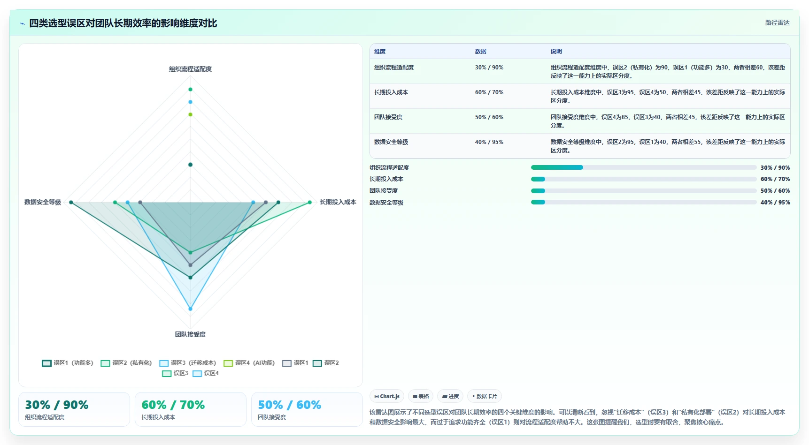
Task: Click the outermost dark point on 数据安全等级 axis
Action: tap(71, 203)
